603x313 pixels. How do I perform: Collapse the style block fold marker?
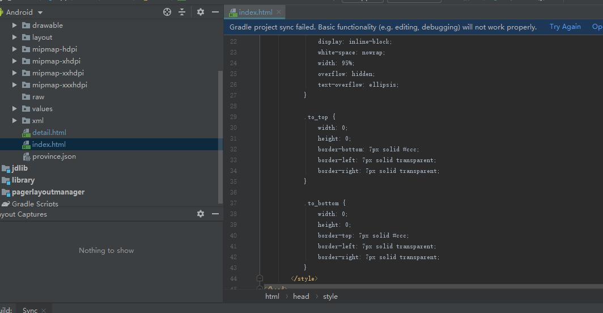260,278
